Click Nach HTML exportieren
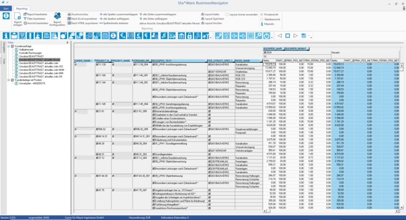Image resolution: width=406 pixels, height=220 pixels. [83, 23]
